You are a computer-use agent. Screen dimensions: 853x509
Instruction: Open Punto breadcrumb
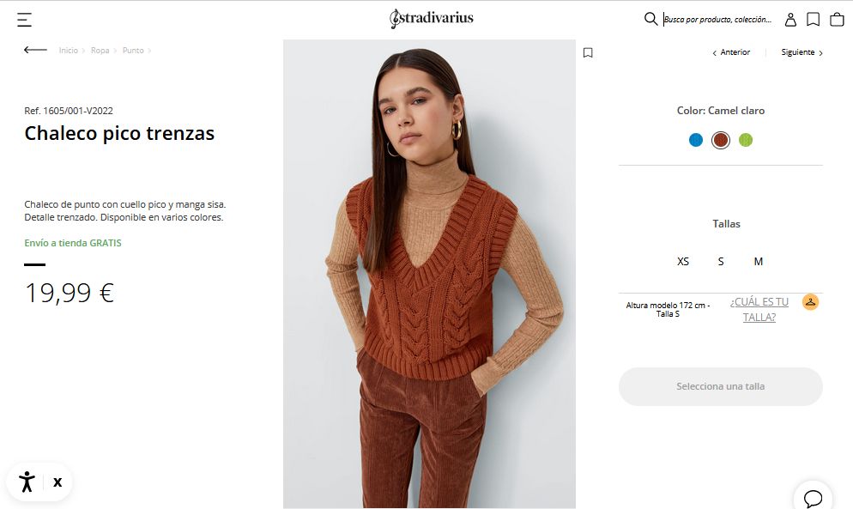point(133,51)
